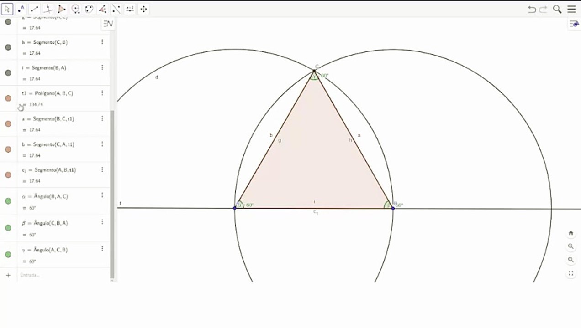Open more options for polygon t1
581x328 pixels.
pos(102,93)
